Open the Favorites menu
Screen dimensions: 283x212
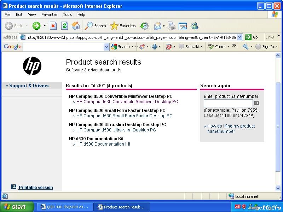click(x=49, y=14)
